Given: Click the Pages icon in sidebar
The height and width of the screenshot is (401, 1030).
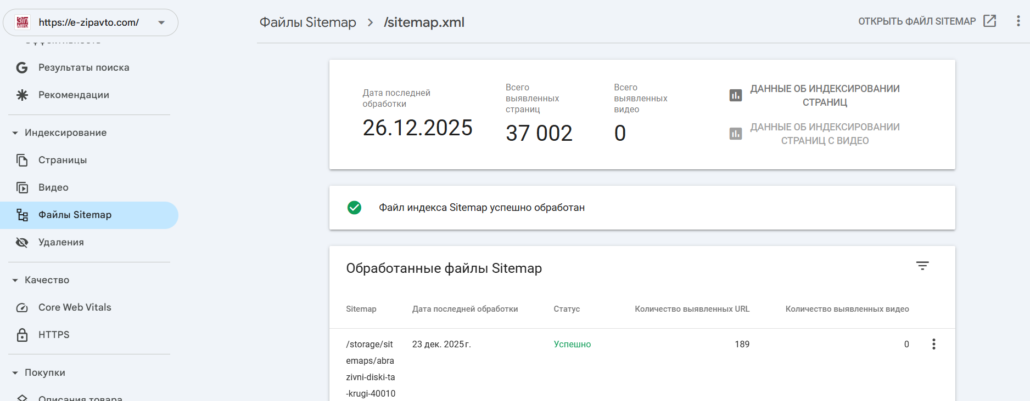Looking at the screenshot, I should point(22,160).
